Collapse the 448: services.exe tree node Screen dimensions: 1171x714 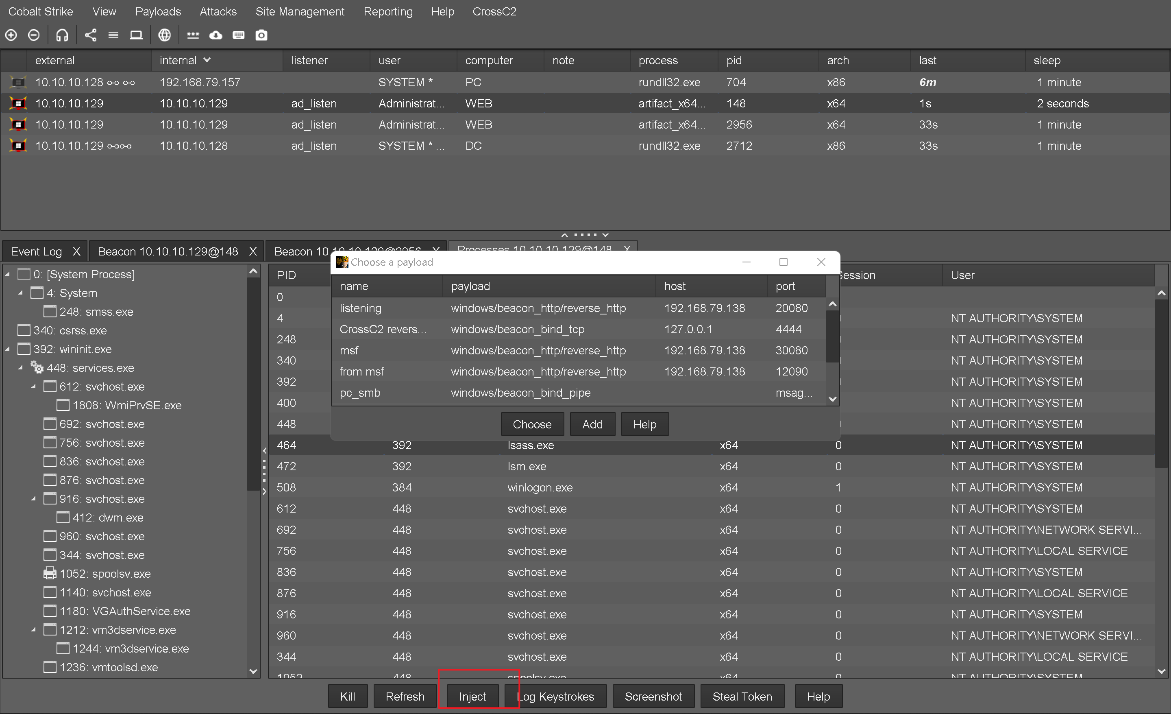(20, 367)
